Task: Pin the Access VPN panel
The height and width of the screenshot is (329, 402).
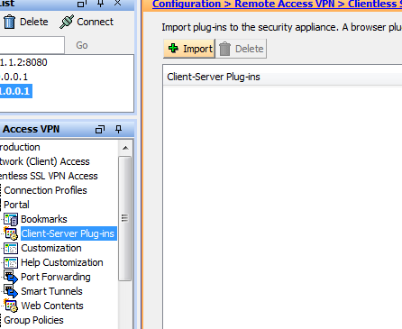Action: (119, 129)
